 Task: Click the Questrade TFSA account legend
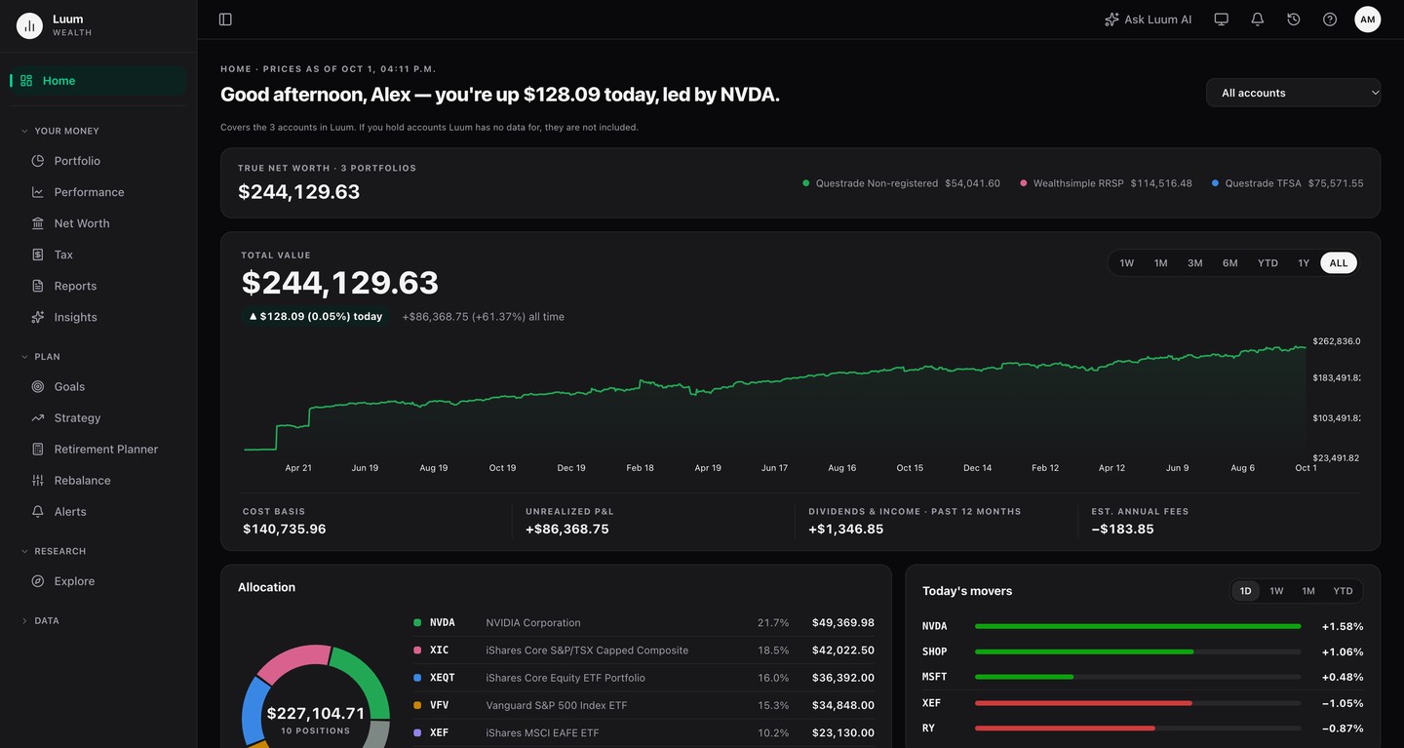pyautogui.click(x=1287, y=183)
